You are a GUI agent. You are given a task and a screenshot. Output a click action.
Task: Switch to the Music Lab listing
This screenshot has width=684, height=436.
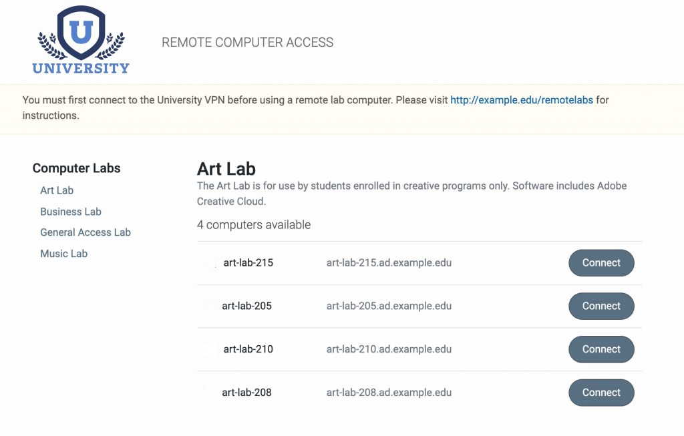coord(63,254)
